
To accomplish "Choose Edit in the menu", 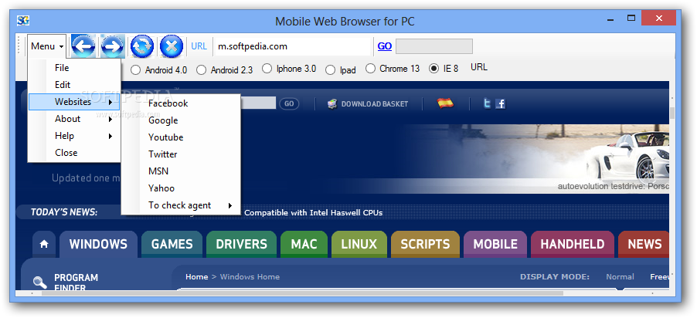I will (x=74, y=85).
